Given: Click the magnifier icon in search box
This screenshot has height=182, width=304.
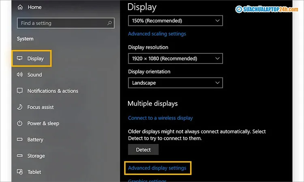Looking at the screenshot, I should click(109, 23).
